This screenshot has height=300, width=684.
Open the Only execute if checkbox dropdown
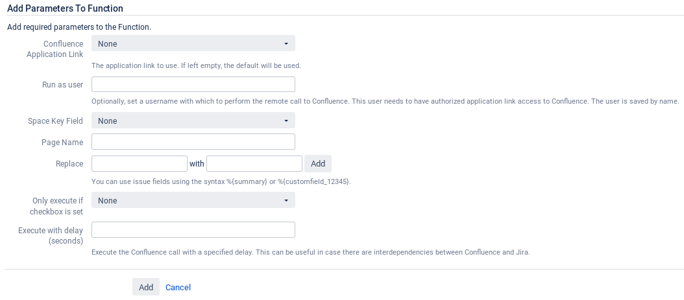click(193, 200)
